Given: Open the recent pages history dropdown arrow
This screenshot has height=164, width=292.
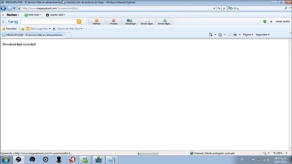Looking at the screenshot, I should click(14, 8).
